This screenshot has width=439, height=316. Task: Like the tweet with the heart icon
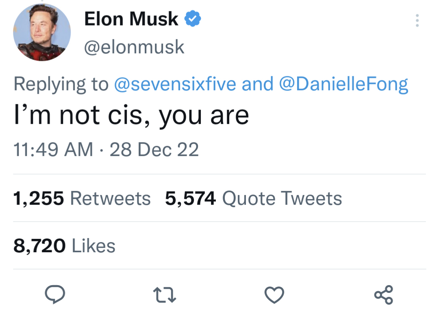[274, 294]
